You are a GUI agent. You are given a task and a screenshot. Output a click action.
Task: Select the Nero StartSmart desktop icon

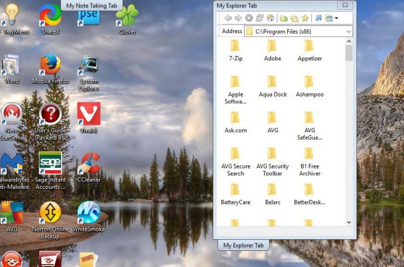(12, 121)
